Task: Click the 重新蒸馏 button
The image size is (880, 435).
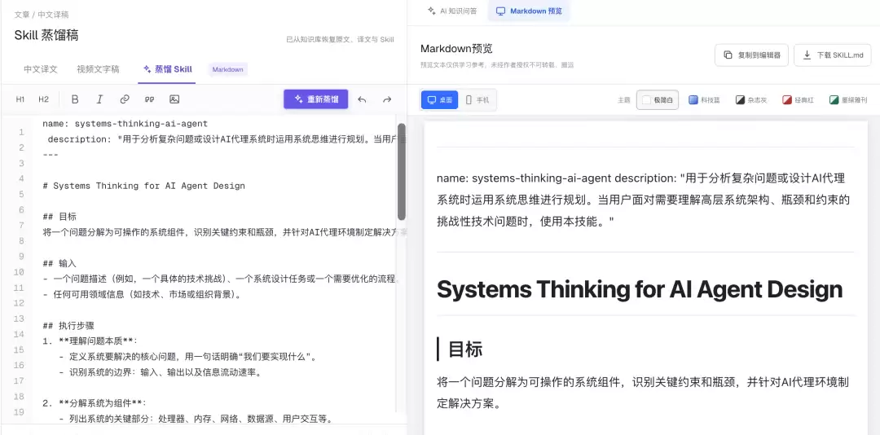Action: click(x=316, y=99)
